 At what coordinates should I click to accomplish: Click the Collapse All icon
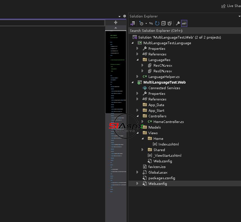click(x=163, y=23)
